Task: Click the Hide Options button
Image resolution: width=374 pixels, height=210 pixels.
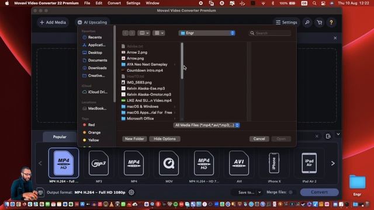Action: 165,139
